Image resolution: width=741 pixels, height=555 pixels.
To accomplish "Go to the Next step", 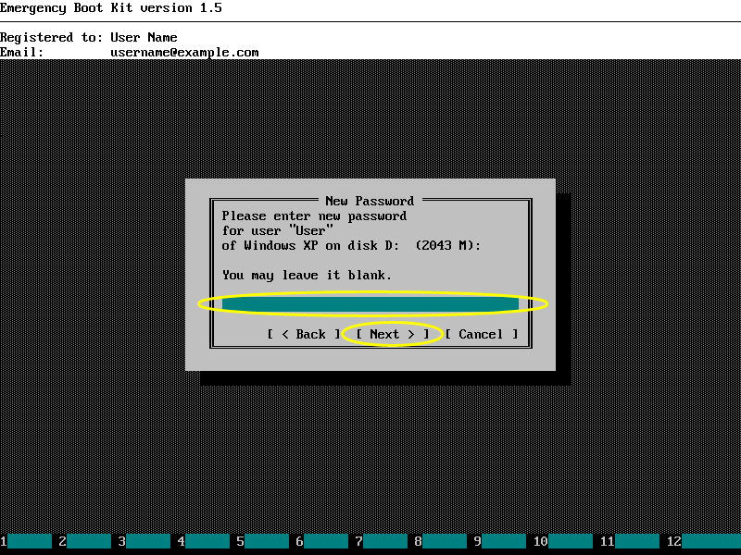I will (392, 334).
